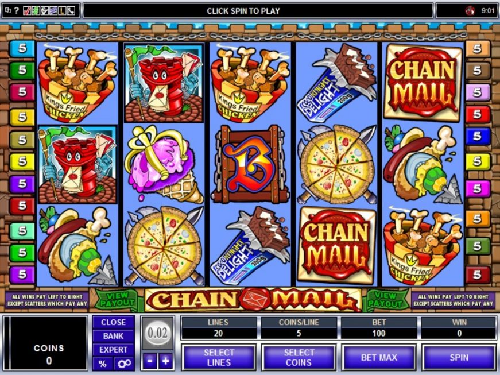Click the Select Coins button
The width and height of the screenshot is (500, 375).
point(299,357)
